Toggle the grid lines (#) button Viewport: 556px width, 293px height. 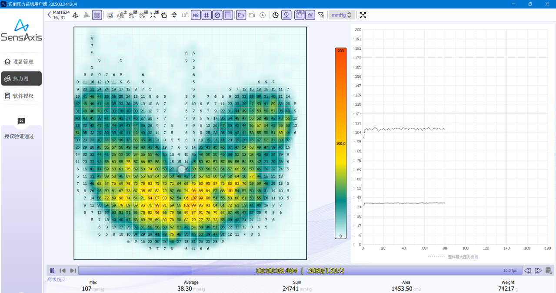click(x=206, y=15)
